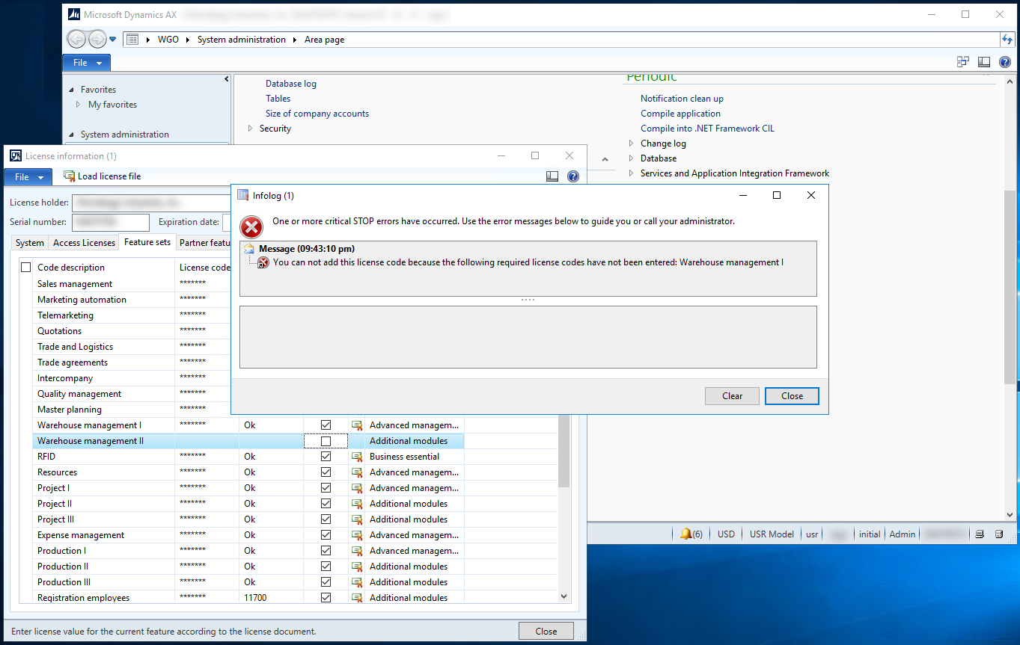Click the Clear button in Infolog
This screenshot has width=1020, height=645.
pyautogui.click(x=732, y=396)
